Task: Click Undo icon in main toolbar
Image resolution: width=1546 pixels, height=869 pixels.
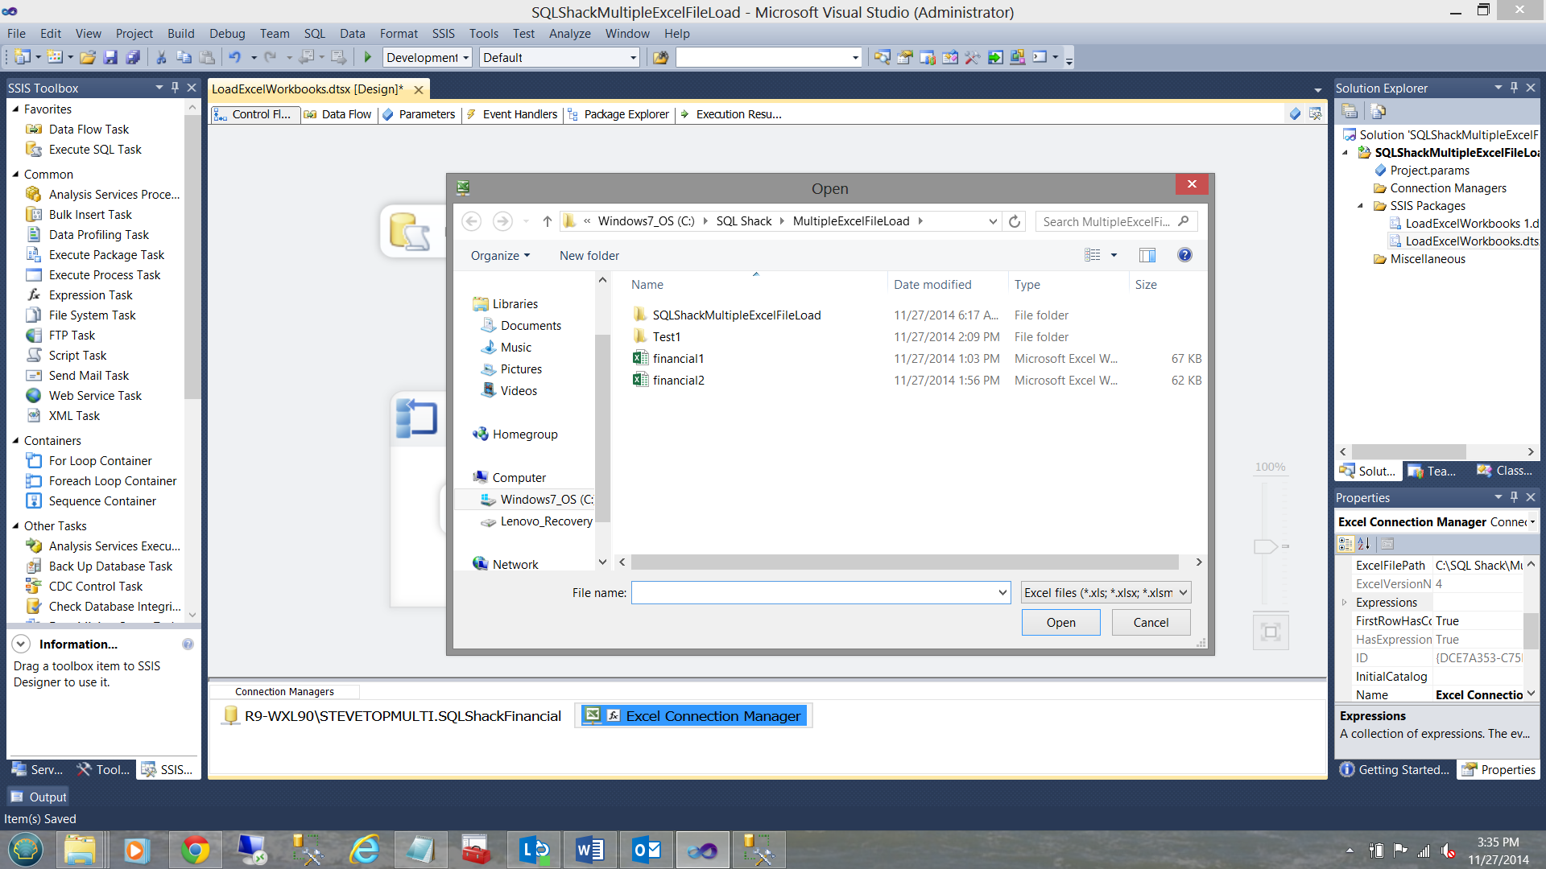Action: [x=234, y=57]
